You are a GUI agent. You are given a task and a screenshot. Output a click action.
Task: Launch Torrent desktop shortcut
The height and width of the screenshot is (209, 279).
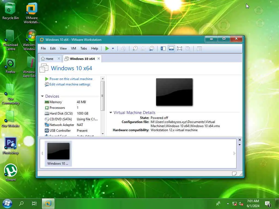(x=10, y=172)
